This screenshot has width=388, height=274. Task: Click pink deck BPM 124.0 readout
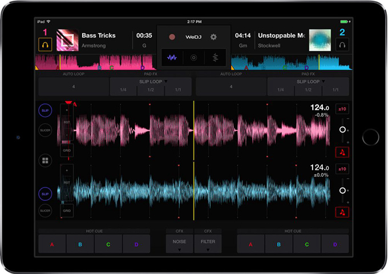[320, 107]
